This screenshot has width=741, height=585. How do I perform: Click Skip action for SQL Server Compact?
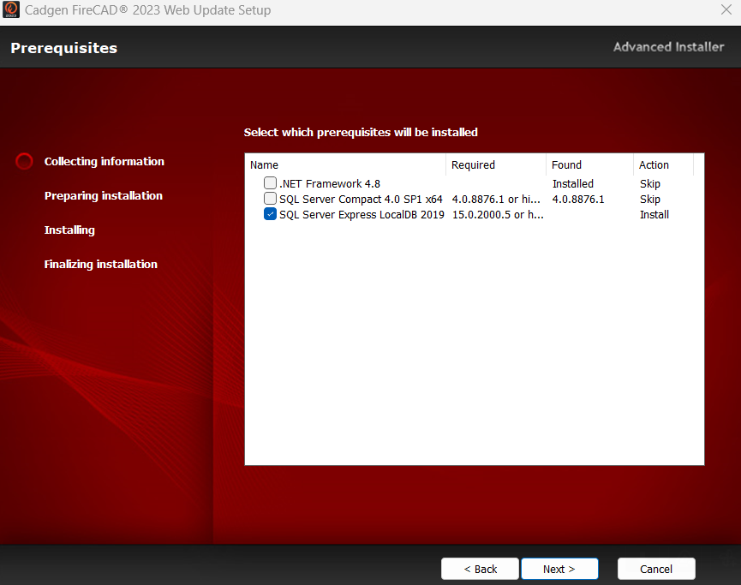650,200
